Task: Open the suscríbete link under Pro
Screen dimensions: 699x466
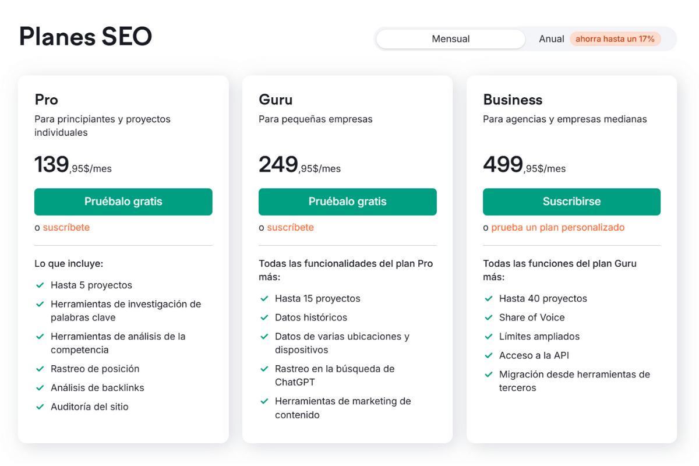Action: point(66,227)
